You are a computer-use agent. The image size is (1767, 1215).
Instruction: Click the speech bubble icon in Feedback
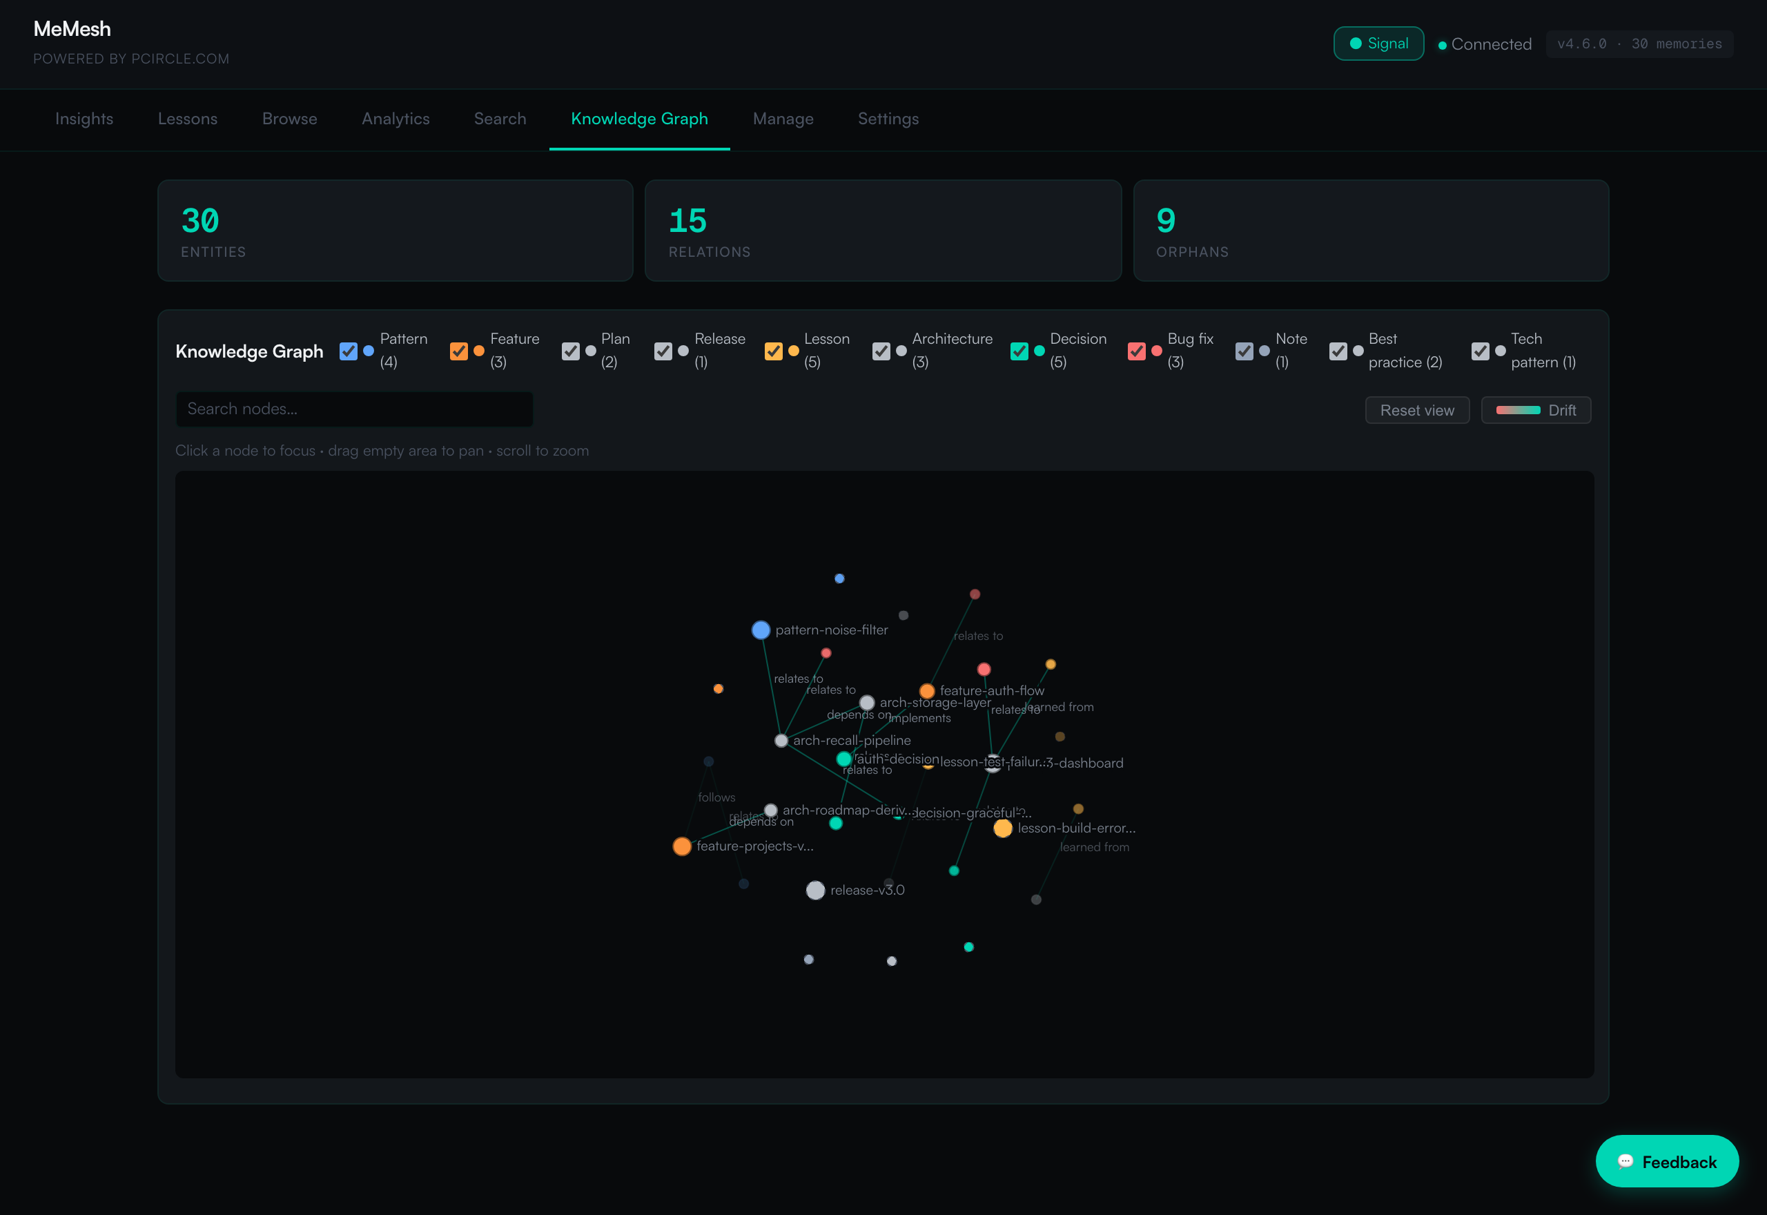pyautogui.click(x=1626, y=1161)
